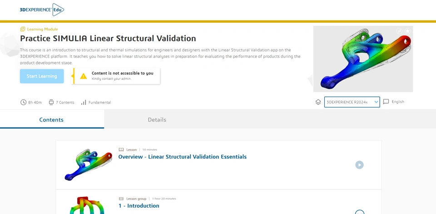Click the version layers icon
The width and height of the screenshot is (436, 214).
pos(318,102)
